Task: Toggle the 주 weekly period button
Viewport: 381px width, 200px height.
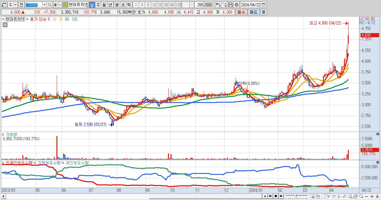Action: 98,5
